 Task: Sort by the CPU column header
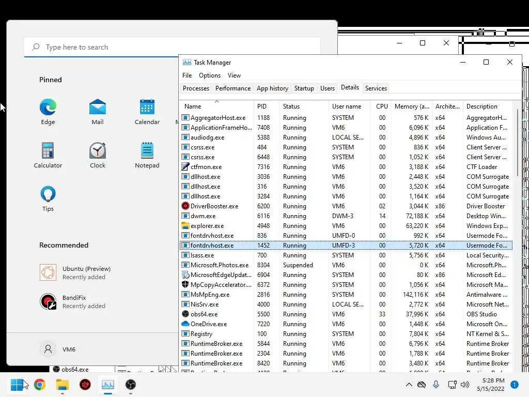click(x=381, y=106)
